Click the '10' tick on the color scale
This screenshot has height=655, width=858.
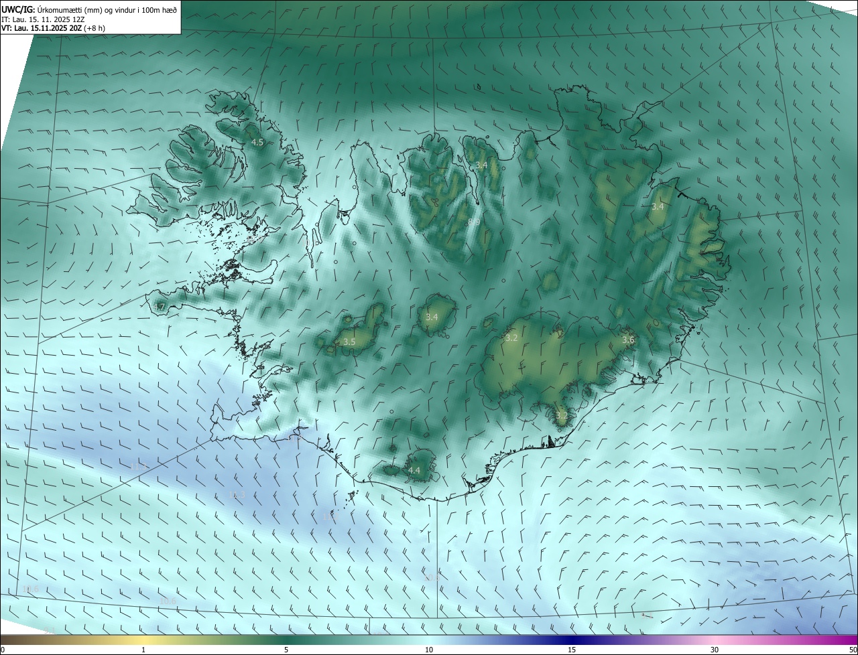coord(429,650)
